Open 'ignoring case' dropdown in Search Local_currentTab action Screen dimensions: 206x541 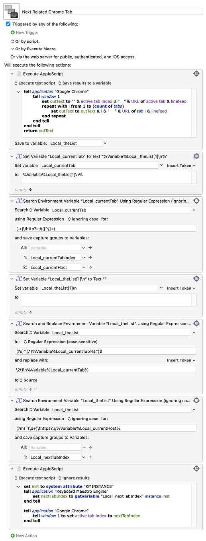click(x=82, y=219)
